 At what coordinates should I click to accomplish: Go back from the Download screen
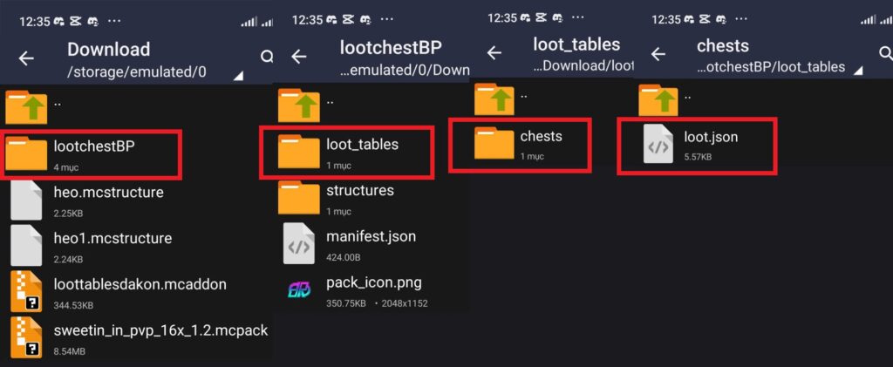[26, 58]
